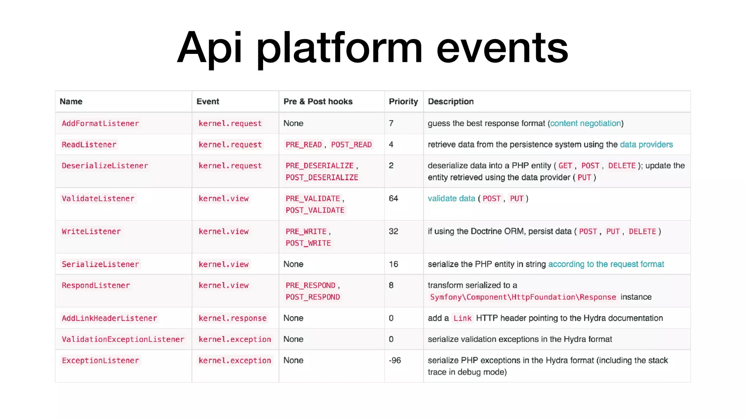
Task: Click 'serialize validation exceptions in the Hydra format'
Action: (x=520, y=339)
